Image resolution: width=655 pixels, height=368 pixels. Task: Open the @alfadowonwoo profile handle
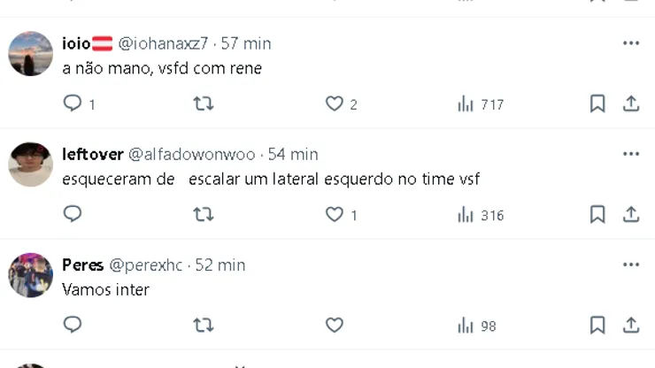coord(191,154)
